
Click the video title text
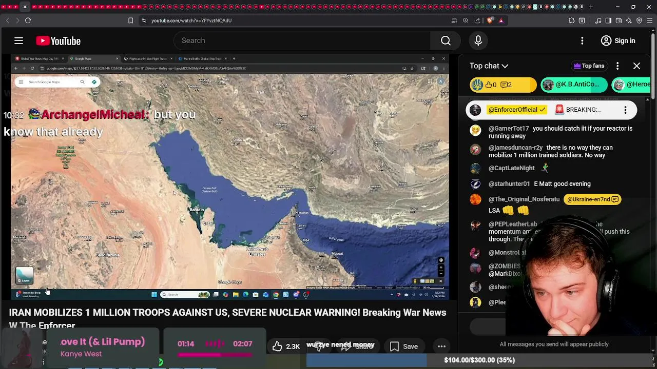click(x=227, y=318)
